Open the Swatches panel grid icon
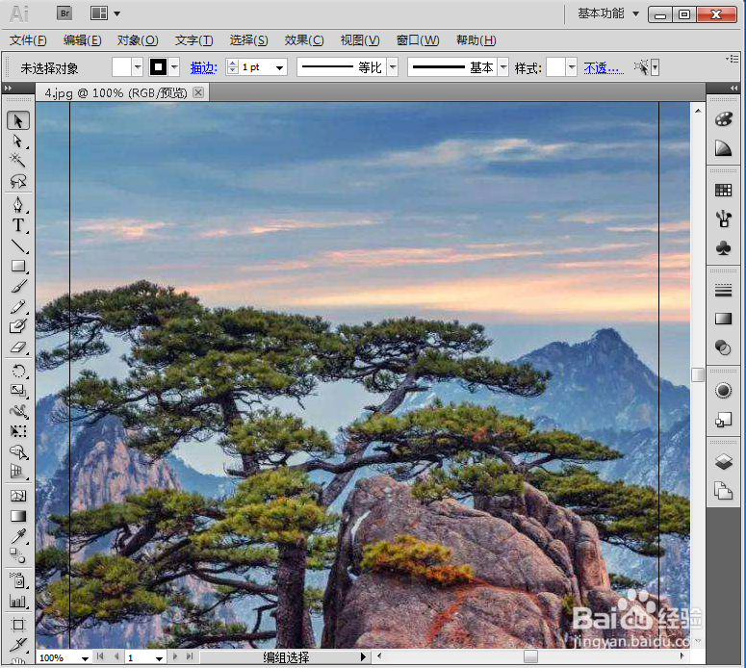Screen dimensions: 746x668 coord(723,191)
